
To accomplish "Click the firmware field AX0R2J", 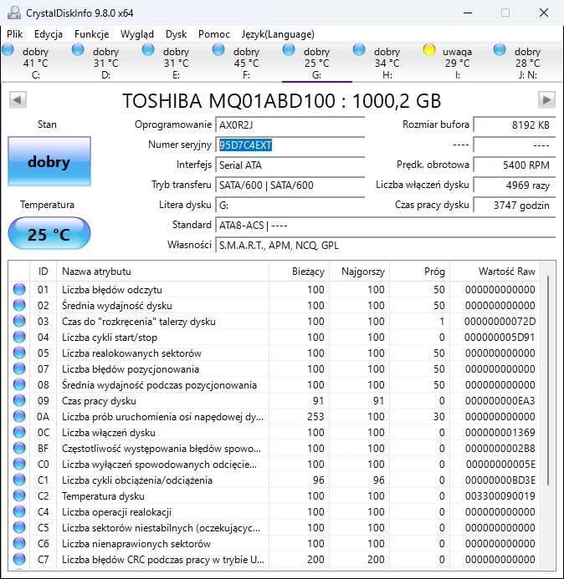I will click(290, 125).
